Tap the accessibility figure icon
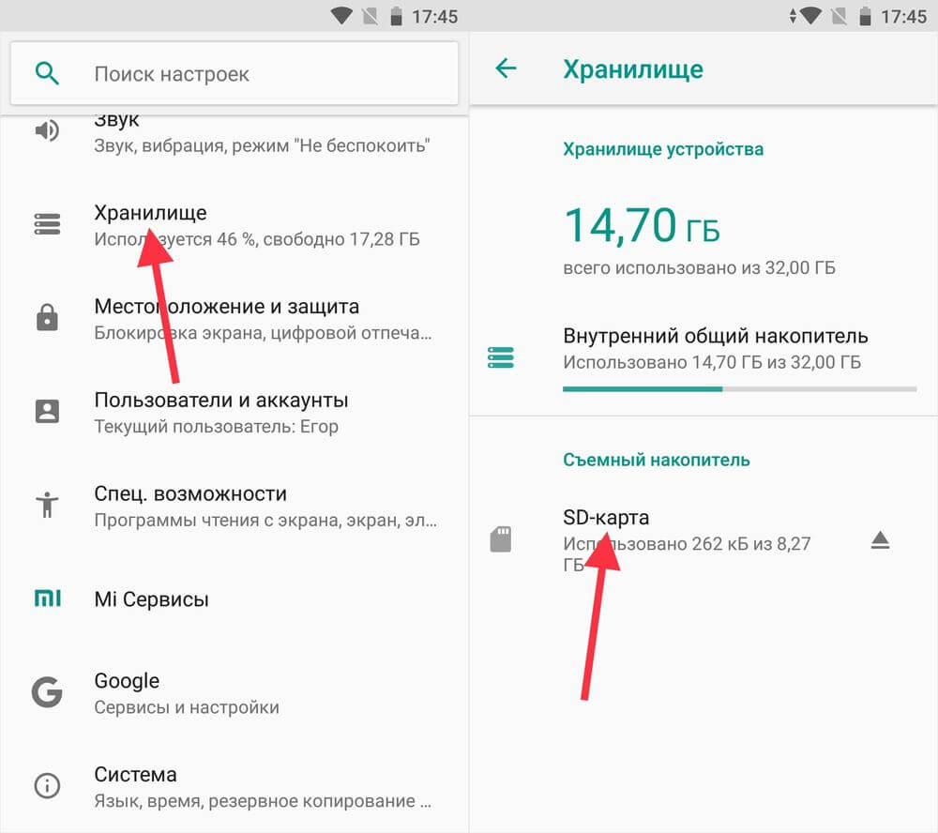938x833 pixels. point(47,505)
